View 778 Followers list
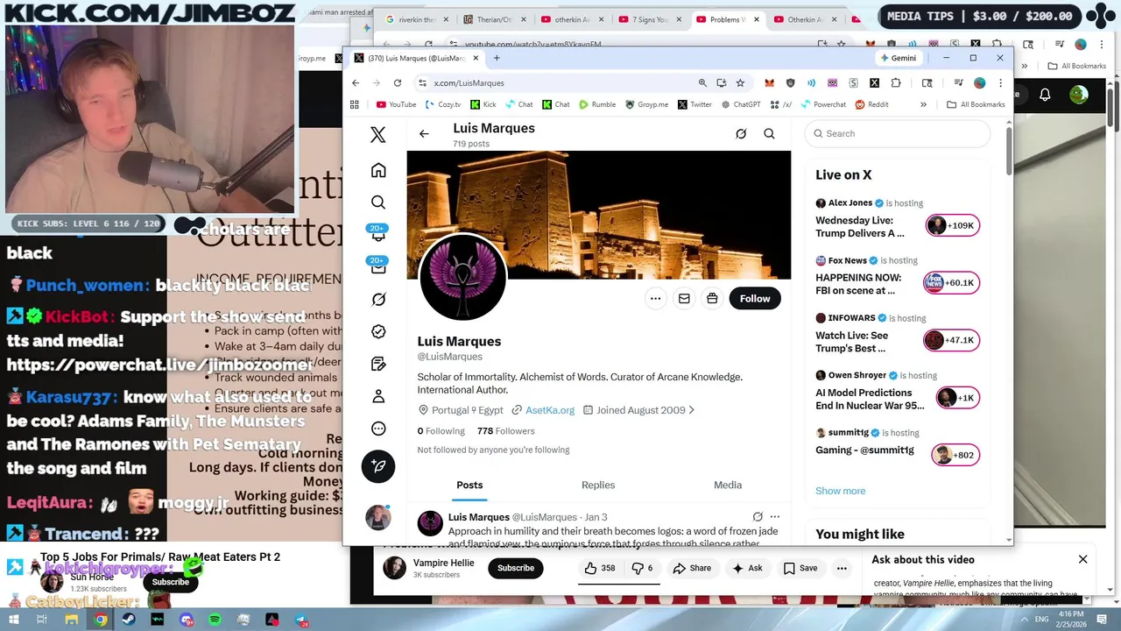This screenshot has height=631, width=1121. point(506,431)
